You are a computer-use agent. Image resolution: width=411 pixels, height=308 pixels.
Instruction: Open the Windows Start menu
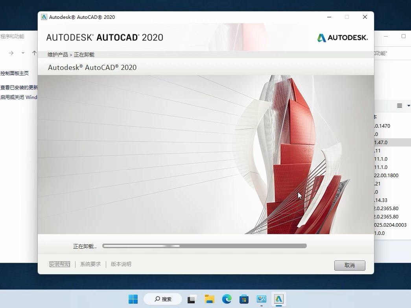133,299
